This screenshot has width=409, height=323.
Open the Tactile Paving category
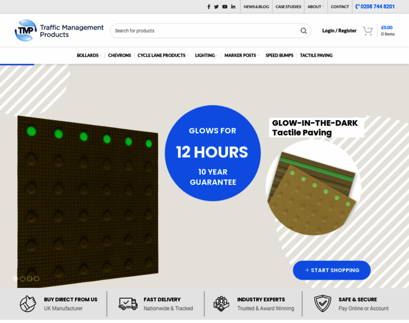coord(316,55)
